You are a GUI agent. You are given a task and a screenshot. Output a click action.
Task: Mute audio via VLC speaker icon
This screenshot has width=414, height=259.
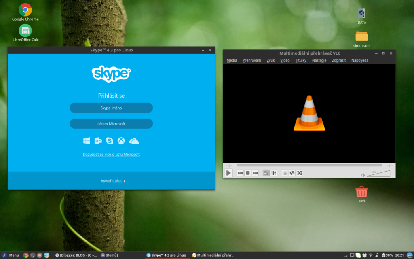point(363,175)
